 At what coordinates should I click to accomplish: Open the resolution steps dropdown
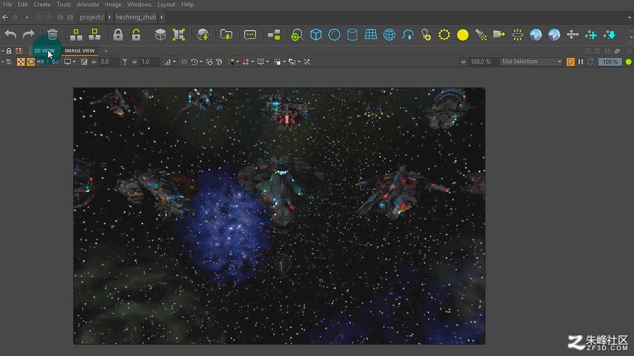(170, 62)
